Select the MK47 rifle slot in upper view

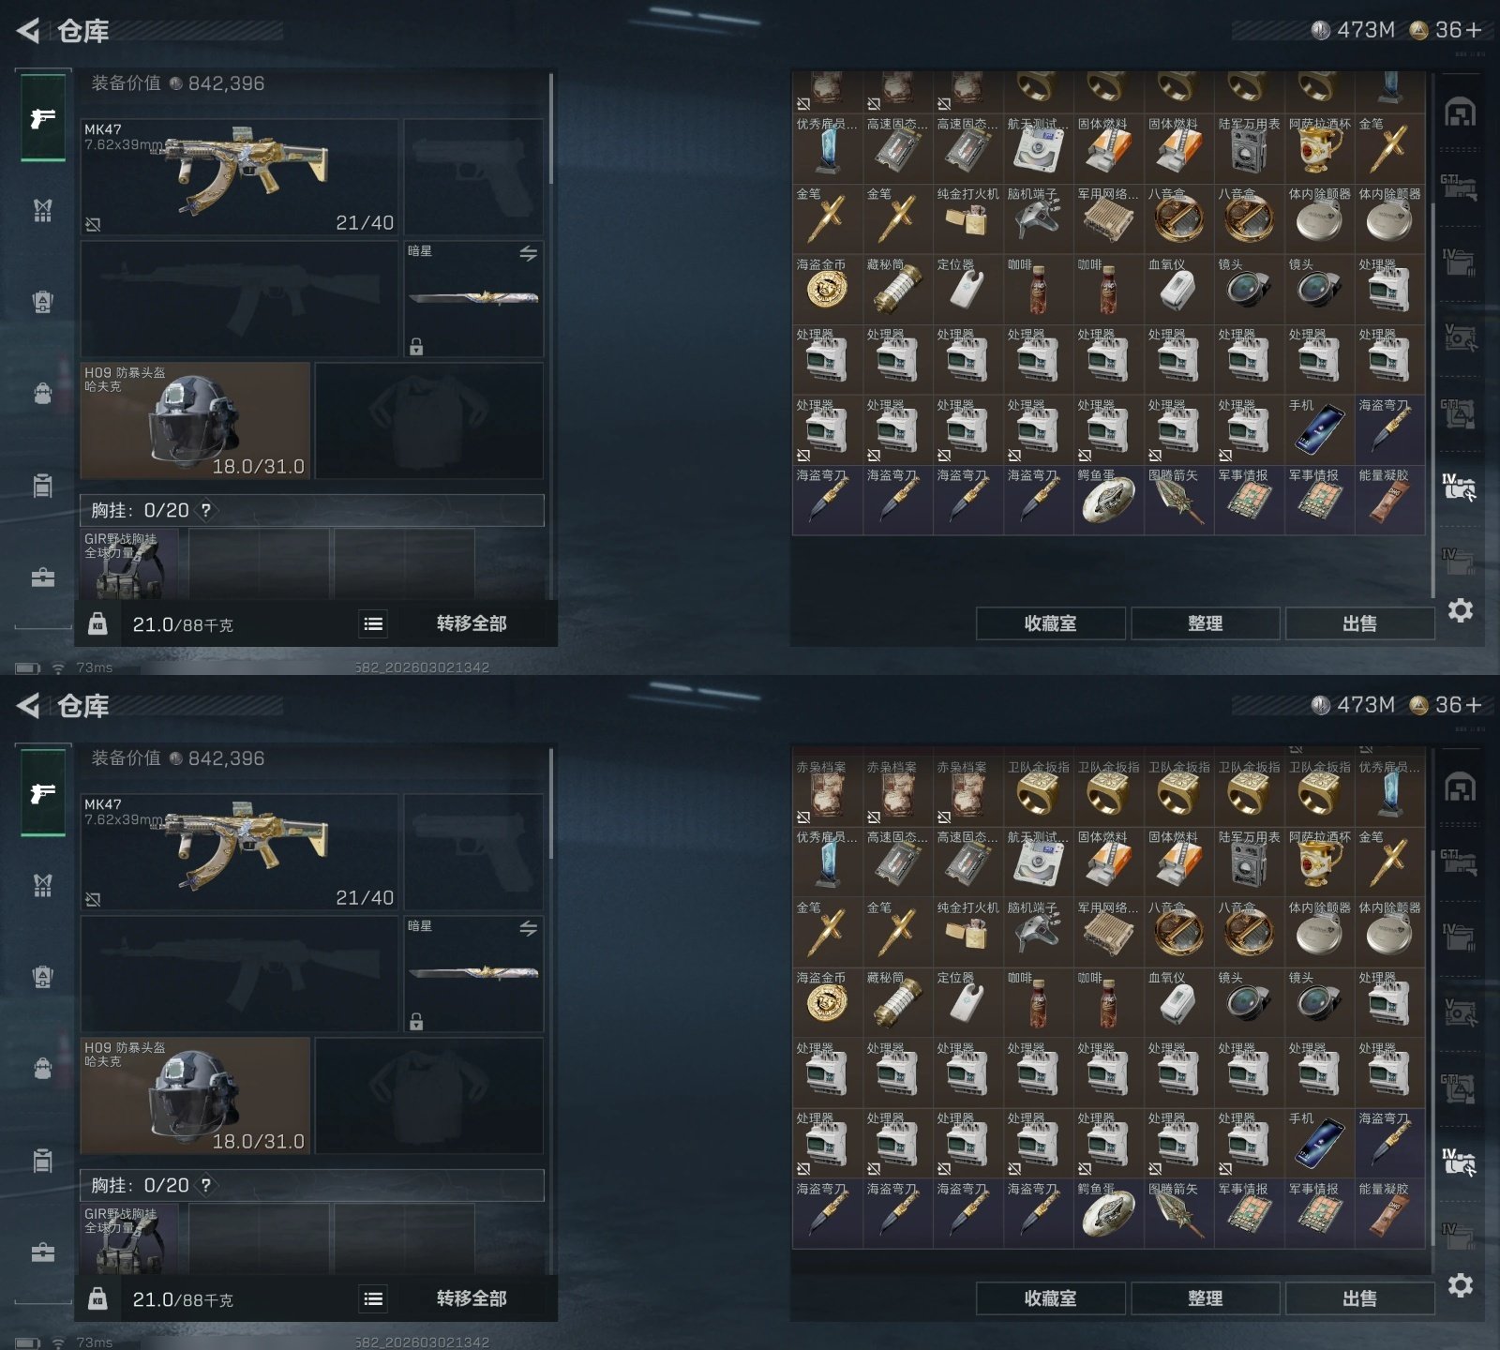tap(240, 176)
